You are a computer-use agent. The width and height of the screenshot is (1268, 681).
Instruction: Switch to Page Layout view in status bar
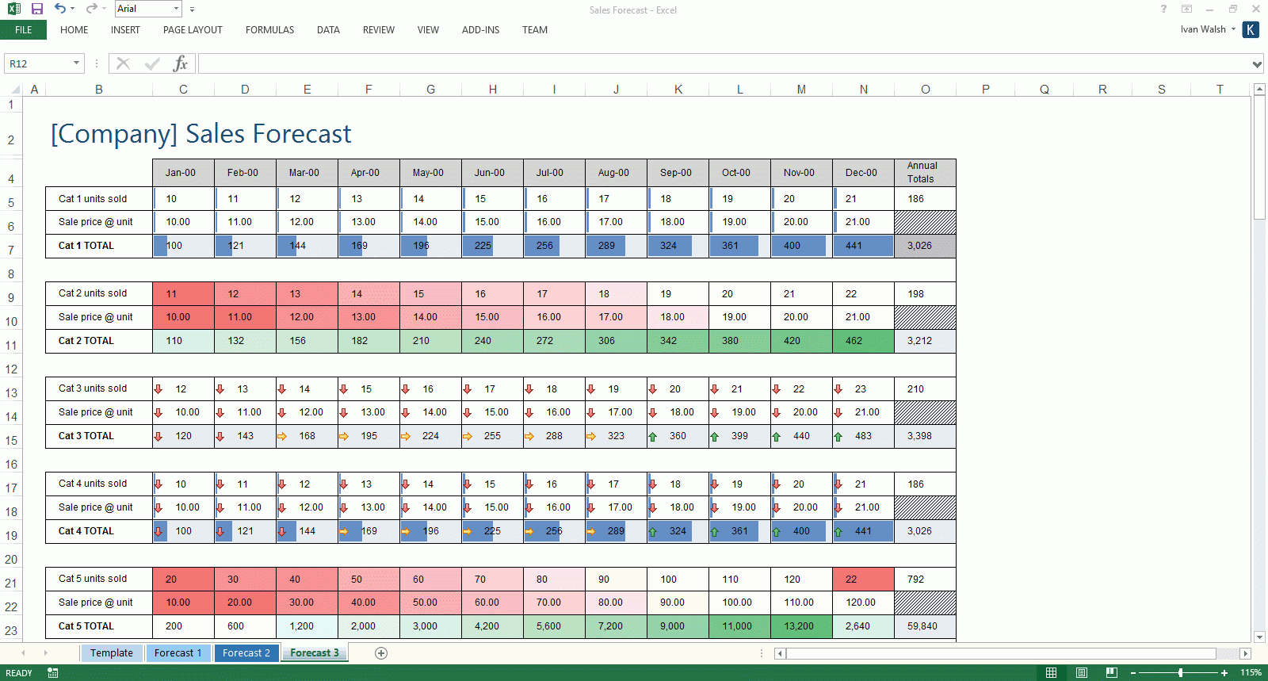coord(1082,673)
